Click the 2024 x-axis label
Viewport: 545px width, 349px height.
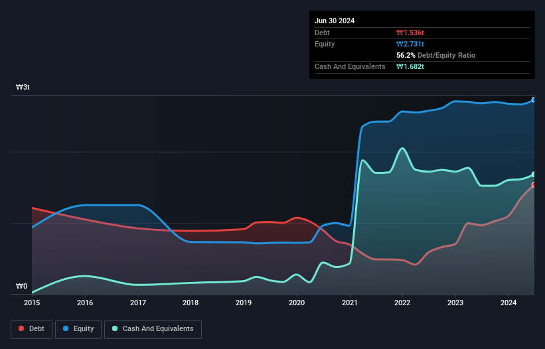pyautogui.click(x=508, y=303)
